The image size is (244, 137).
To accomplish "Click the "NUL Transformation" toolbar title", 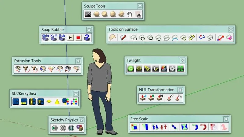I will pos(156,90).
